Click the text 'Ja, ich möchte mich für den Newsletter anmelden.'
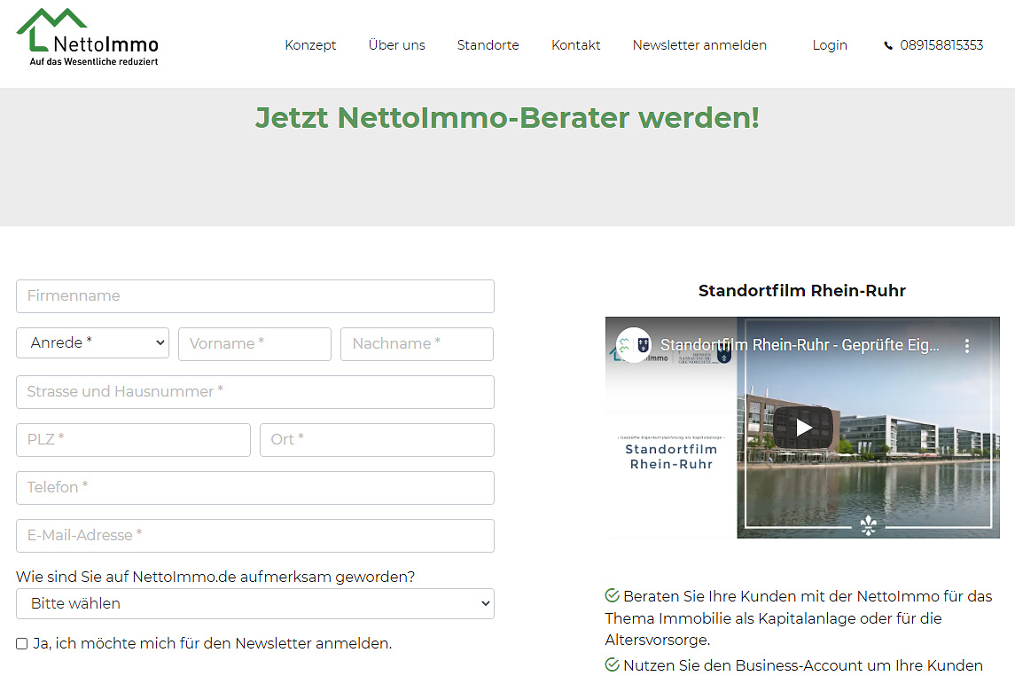This screenshot has height=676, width=1015. click(x=213, y=644)
